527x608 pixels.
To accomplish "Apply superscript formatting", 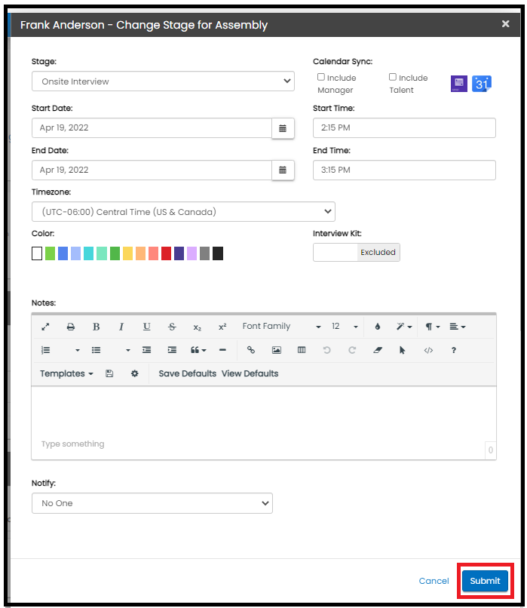I will [222, 327].
